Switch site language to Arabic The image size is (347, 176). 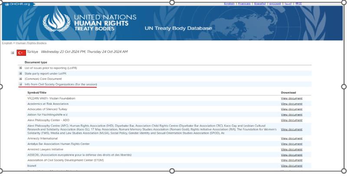pyautogui.click(x=288, y=4)
